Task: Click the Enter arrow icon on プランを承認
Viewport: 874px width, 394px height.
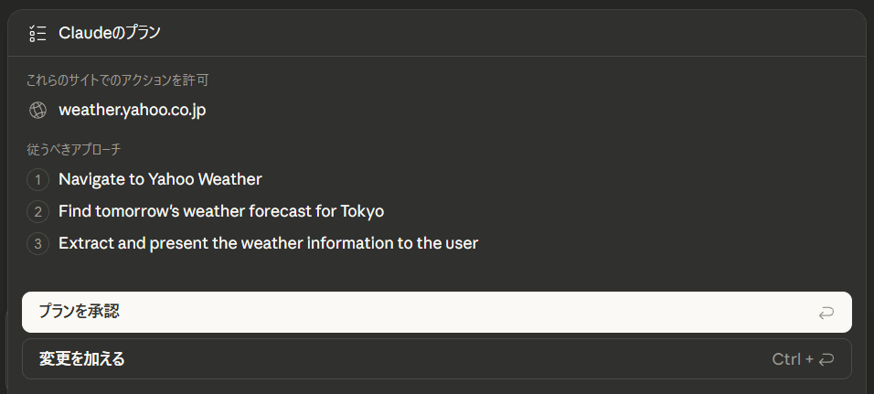Action: point(826,313)
